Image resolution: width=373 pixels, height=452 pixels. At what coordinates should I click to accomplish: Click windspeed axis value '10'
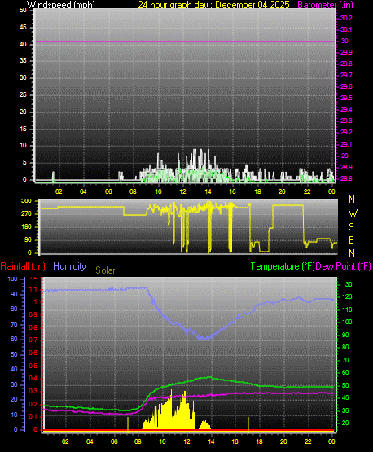tap(23, 145)
